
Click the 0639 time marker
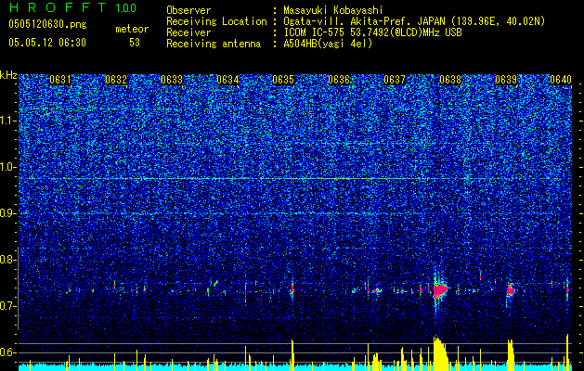coord(506,80)
